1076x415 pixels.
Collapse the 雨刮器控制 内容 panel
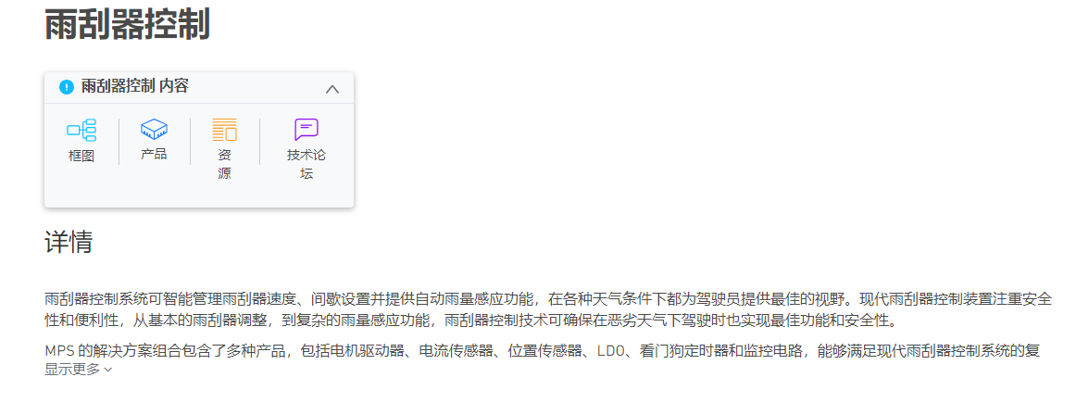[332, 89]
